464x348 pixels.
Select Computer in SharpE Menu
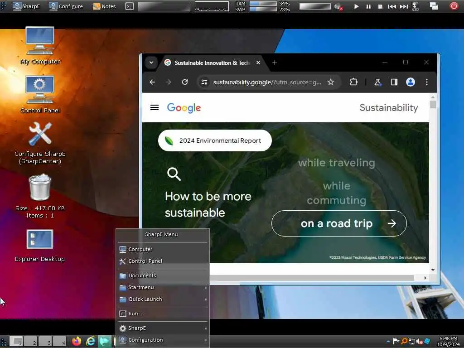[163, 249]
